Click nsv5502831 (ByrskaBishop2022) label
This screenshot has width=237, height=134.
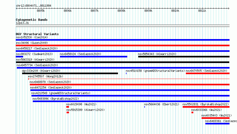(x=206, y=104)
